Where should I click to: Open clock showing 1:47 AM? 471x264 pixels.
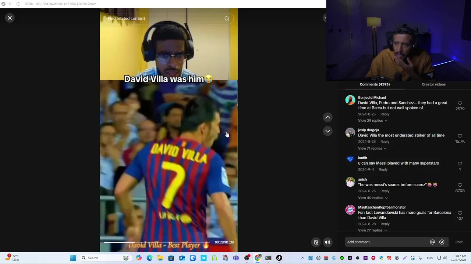click(461, 258)
